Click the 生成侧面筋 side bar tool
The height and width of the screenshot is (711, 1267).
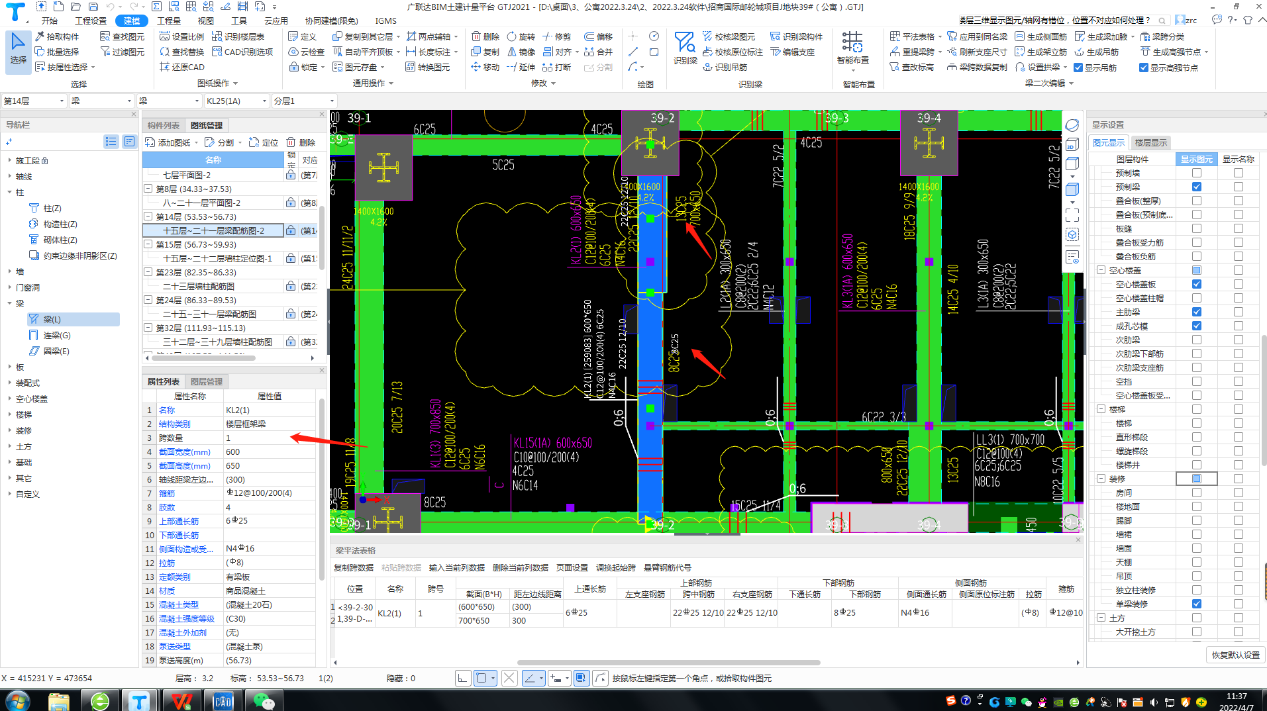click(1041, 36)
